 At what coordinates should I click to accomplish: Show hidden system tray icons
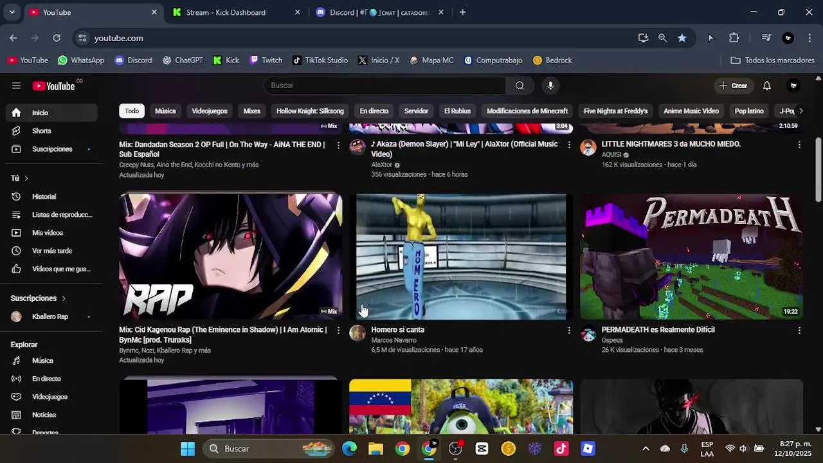(x=646, y=449)
